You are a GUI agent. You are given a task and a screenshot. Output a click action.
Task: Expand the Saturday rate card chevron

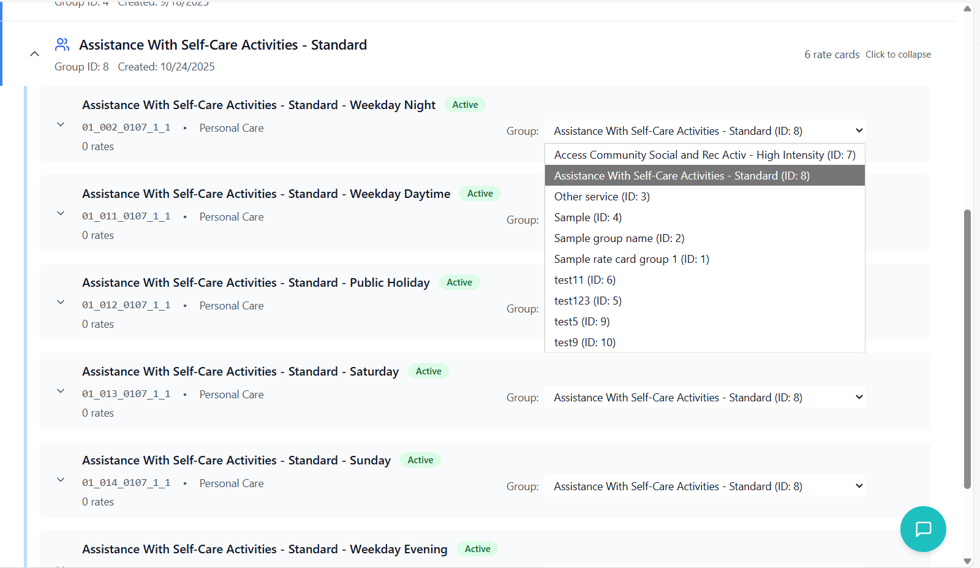61,391
